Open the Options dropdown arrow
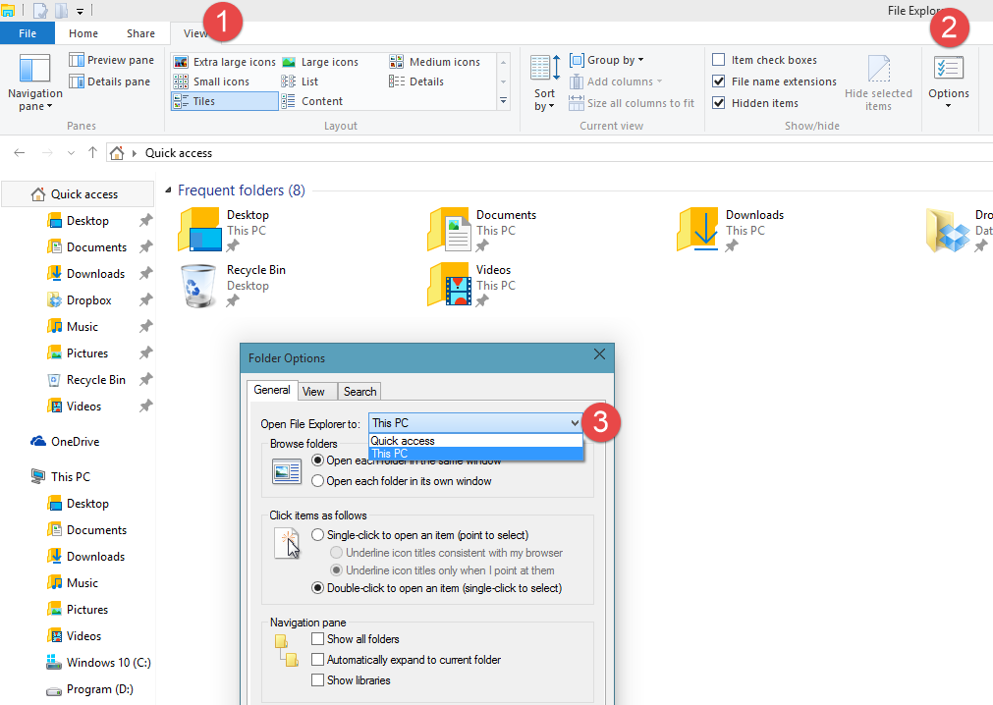This screenshot has width=993, height=705. coord(948,106)
